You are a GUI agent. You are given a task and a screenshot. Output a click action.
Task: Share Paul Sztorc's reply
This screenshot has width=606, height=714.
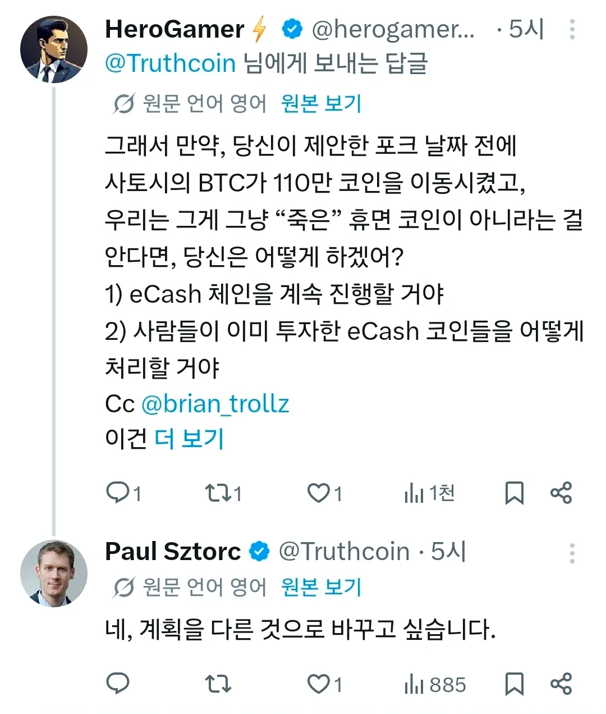click(561, 684)
